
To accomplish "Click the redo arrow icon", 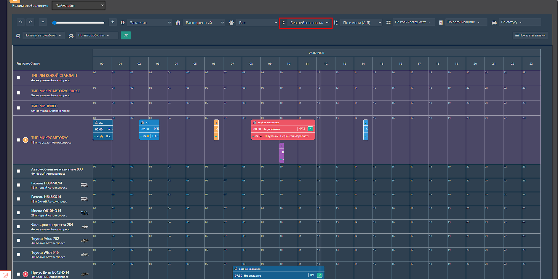I will pos(30,22).
